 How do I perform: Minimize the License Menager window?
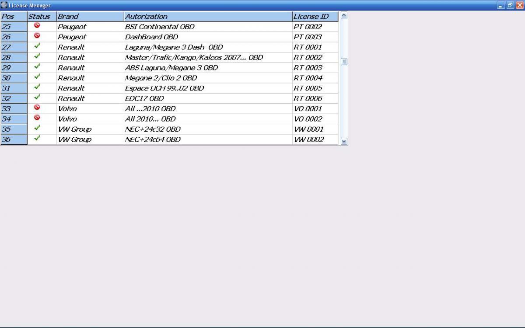point(501,5)
